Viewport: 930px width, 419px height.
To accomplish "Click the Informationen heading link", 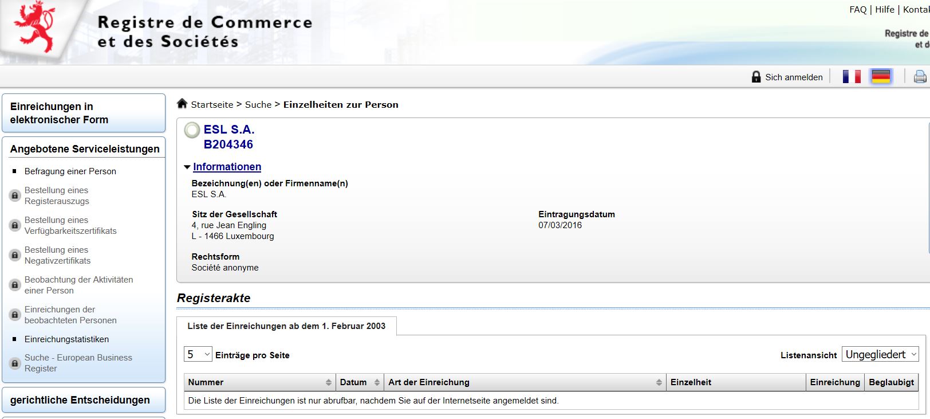I will pyautogui.click(x=227, y=167).
